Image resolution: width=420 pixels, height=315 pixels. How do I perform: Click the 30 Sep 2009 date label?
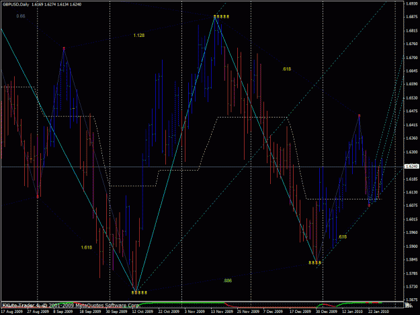click(116, 312)
